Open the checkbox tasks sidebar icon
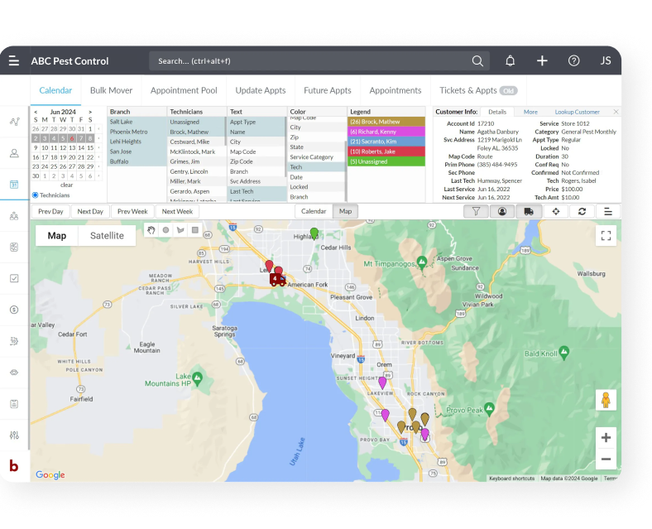Image resolution: width=652 pixels, height=529 pixels. [x=14, y=278]
